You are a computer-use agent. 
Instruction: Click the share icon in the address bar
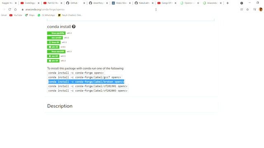pos(242,9)
